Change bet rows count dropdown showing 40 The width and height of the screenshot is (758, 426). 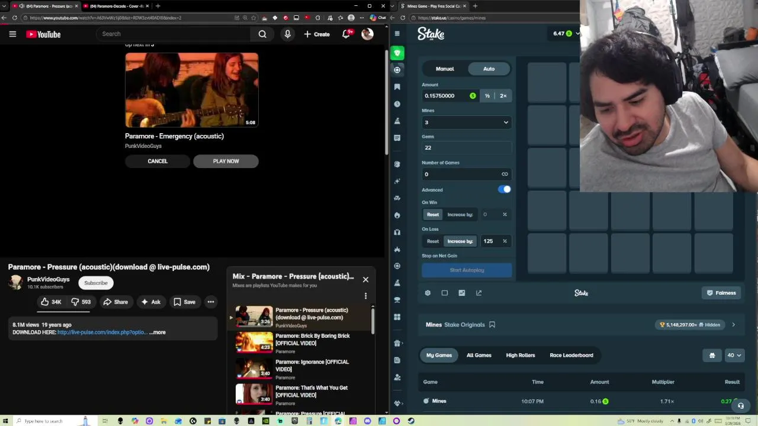click(x=734, y=356)
